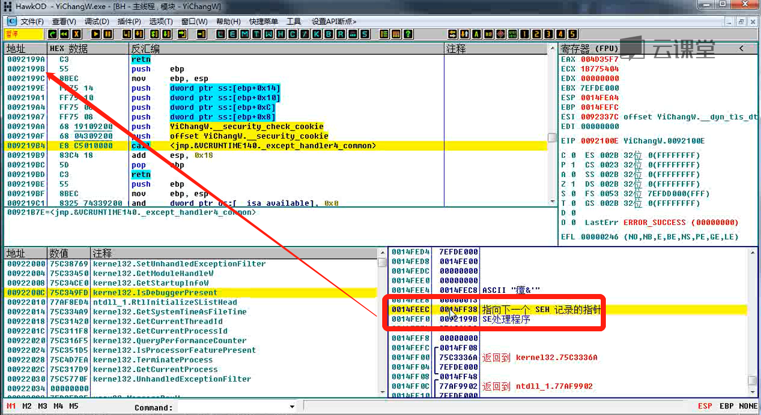761x415 pixels.
Task: Open Threads window with T icon
Action: coord(256,34)
